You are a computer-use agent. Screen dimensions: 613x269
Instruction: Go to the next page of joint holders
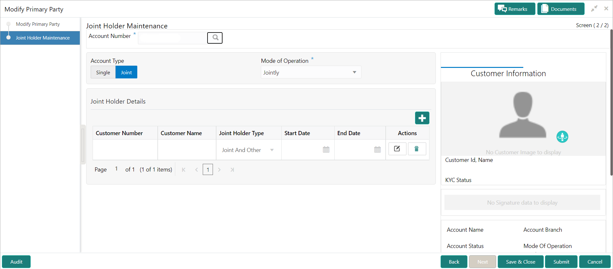coord(219,170)
